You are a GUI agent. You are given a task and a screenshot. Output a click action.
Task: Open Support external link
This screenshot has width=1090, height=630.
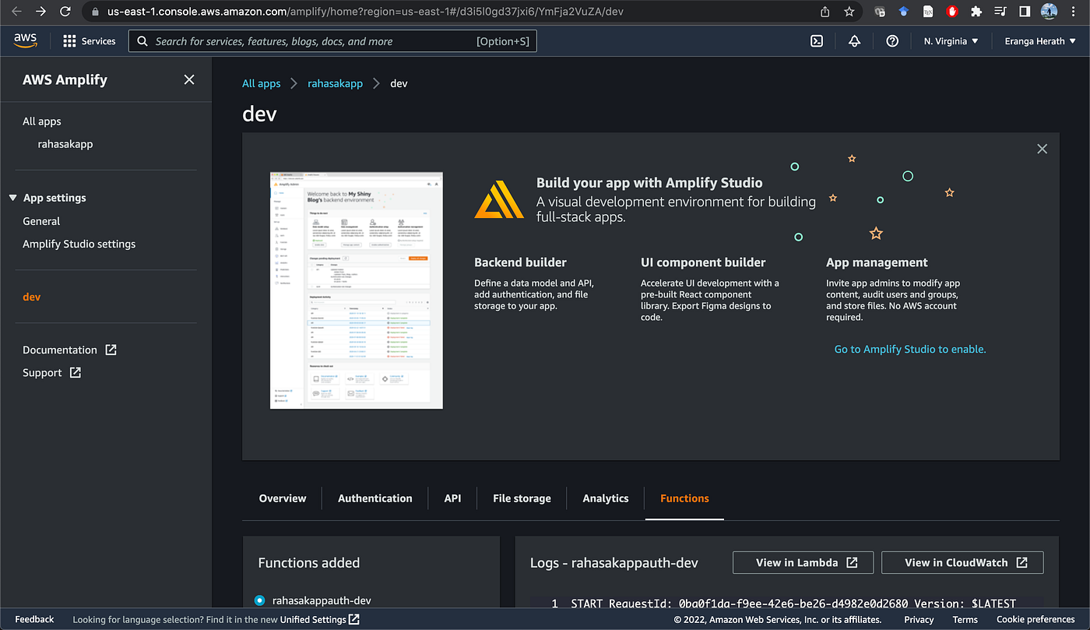tap(51, 372)
